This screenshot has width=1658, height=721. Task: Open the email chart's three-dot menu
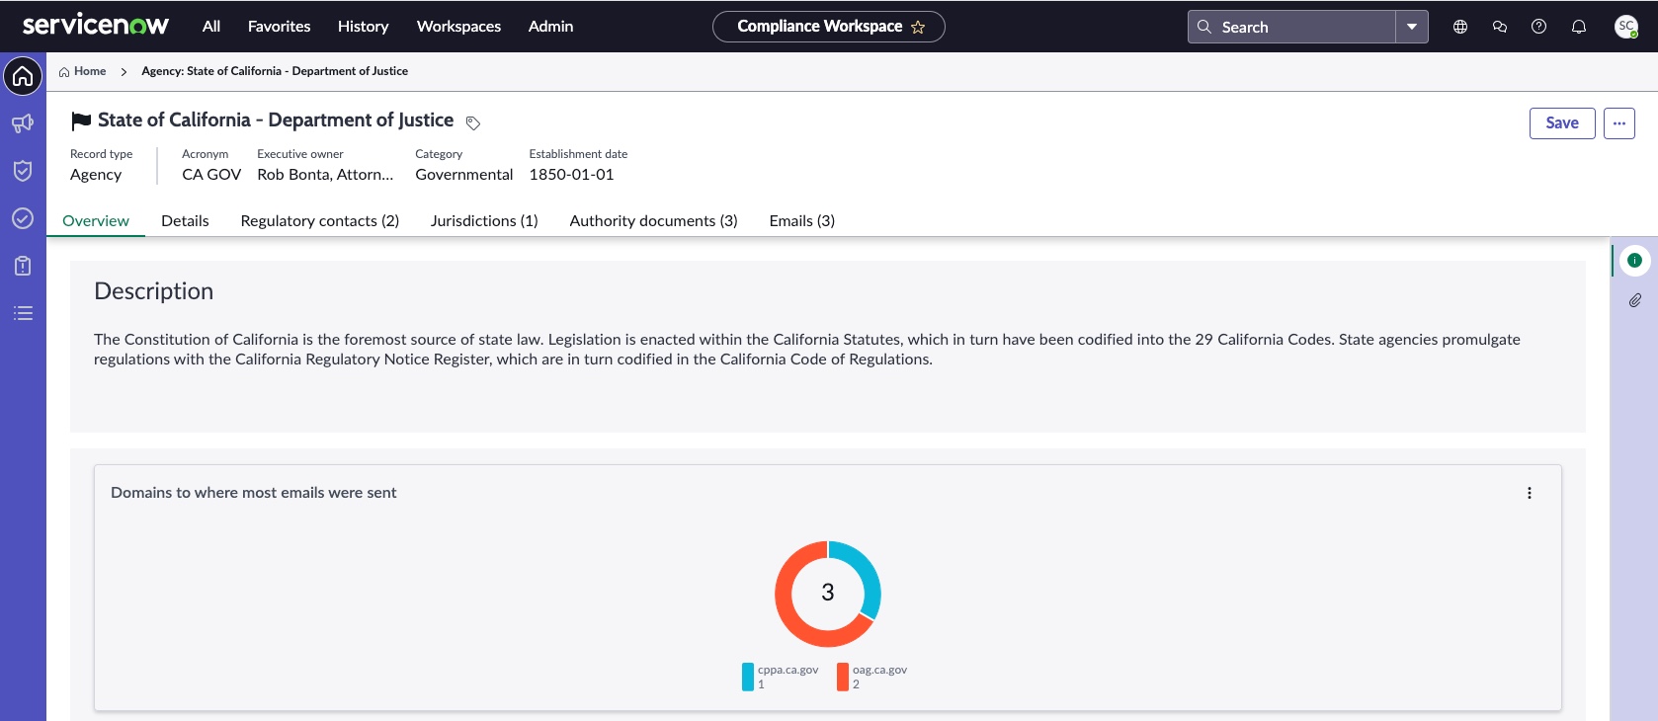[x=1530, y=493]
